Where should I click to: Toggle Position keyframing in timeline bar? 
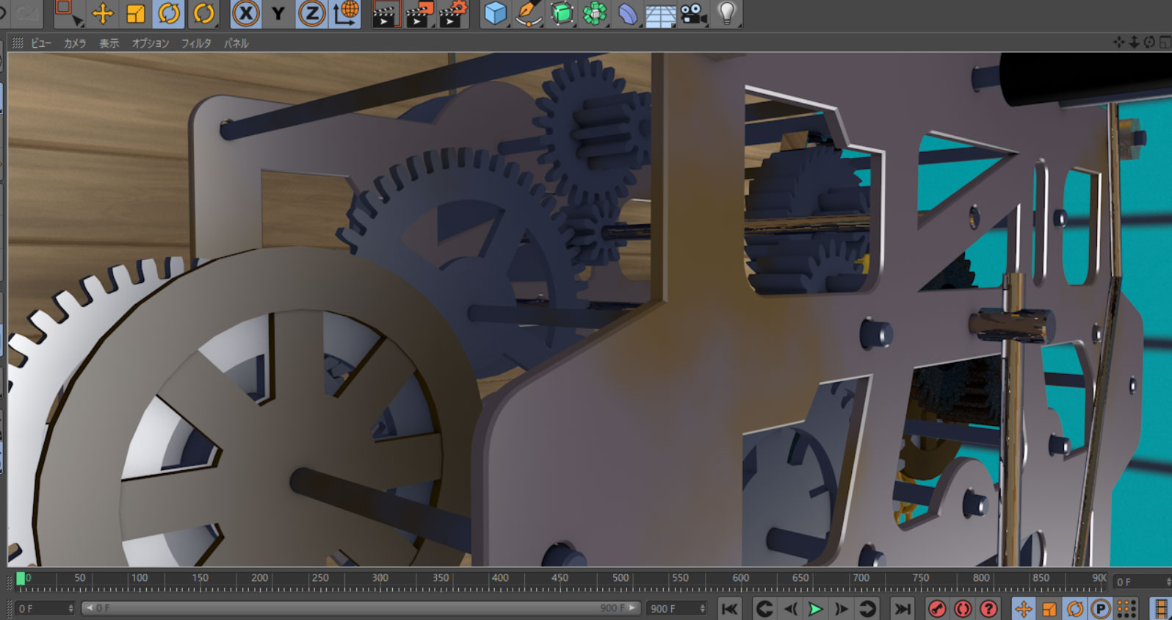point(1023,609)
